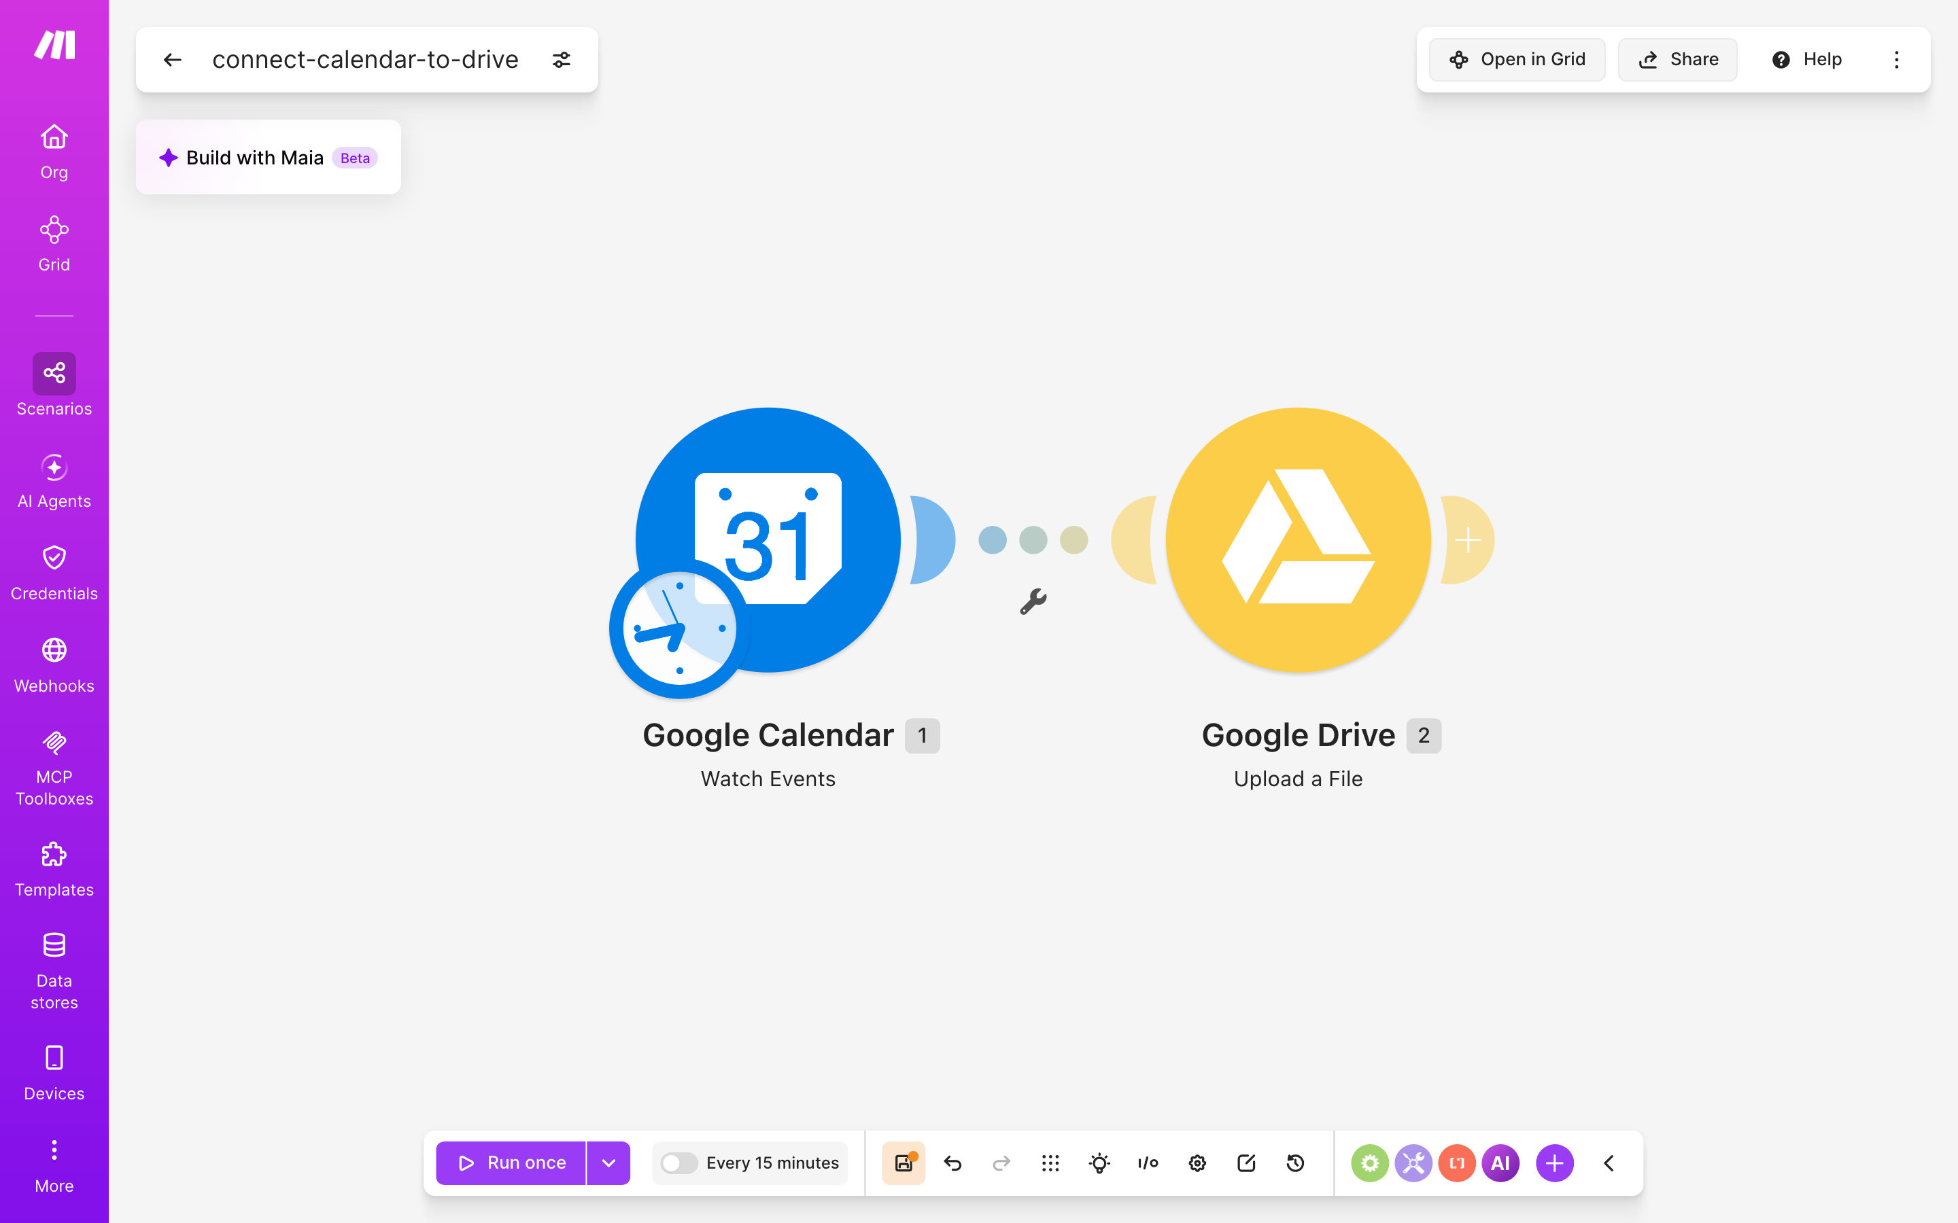Click the Make logo in the sidebar
The height and width of the screenshot is (1223, 1958).
pos(54,46)
